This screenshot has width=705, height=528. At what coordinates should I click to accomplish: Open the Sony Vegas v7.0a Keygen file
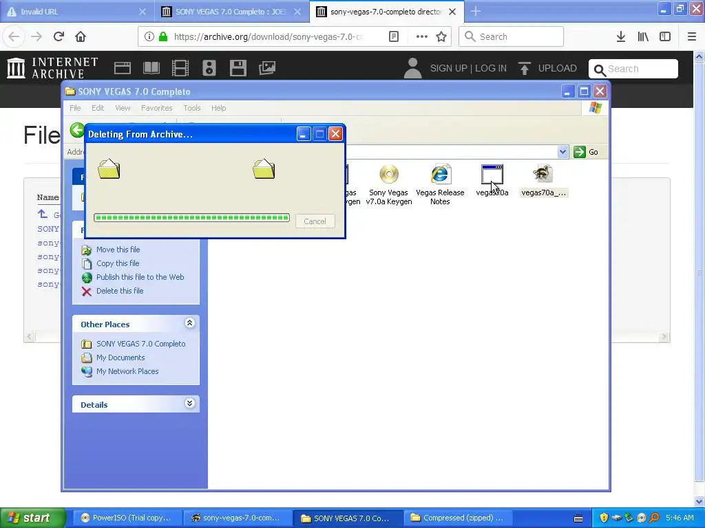tap(389, 184)
